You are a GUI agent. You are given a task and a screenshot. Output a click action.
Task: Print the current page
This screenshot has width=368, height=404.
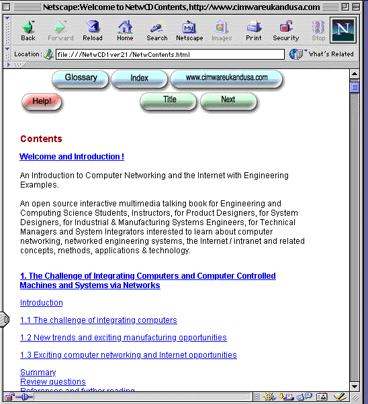(x=254, y=30)
